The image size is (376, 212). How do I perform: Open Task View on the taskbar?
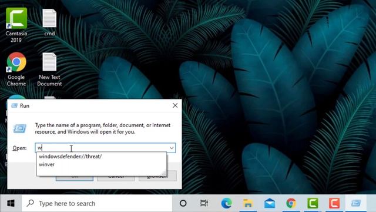(x=204, y=203)
